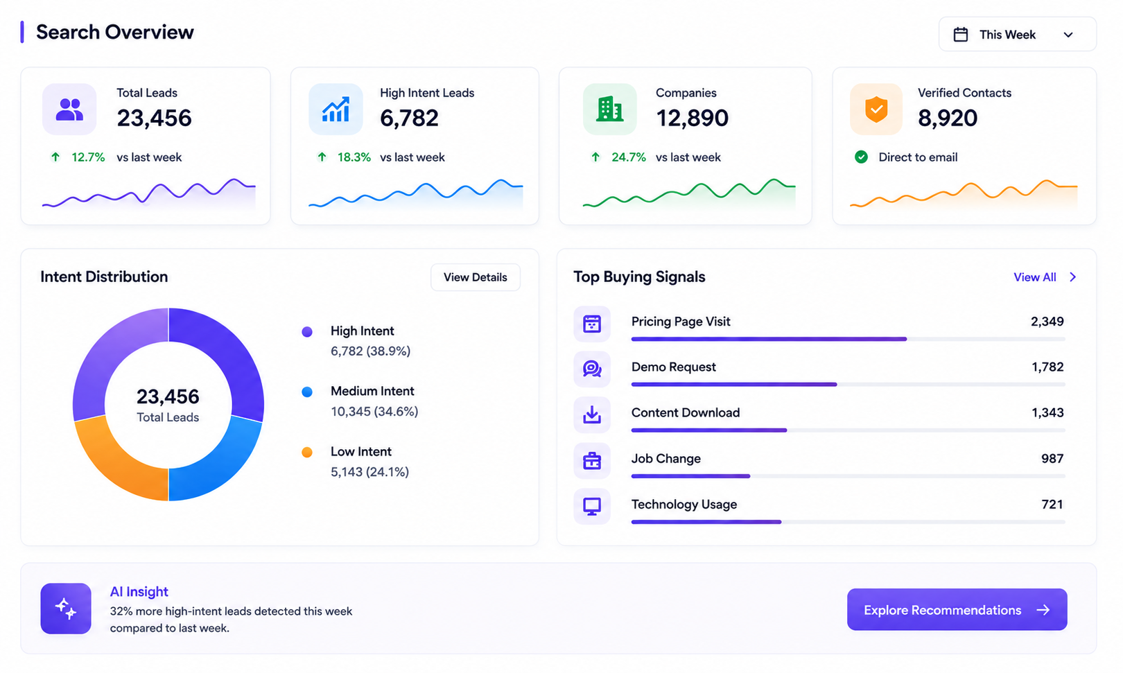1123x673 pixels.
Task: Click the Demo Request chat icon
Action: pos(592,369)
